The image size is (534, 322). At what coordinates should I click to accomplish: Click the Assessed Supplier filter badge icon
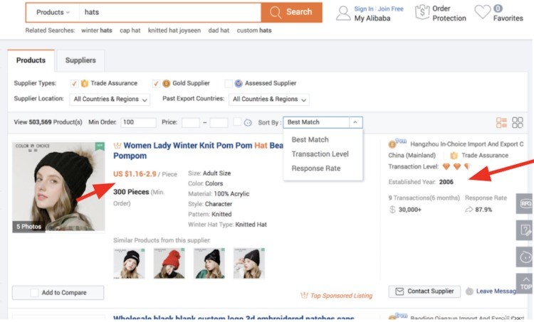point(239,83)
